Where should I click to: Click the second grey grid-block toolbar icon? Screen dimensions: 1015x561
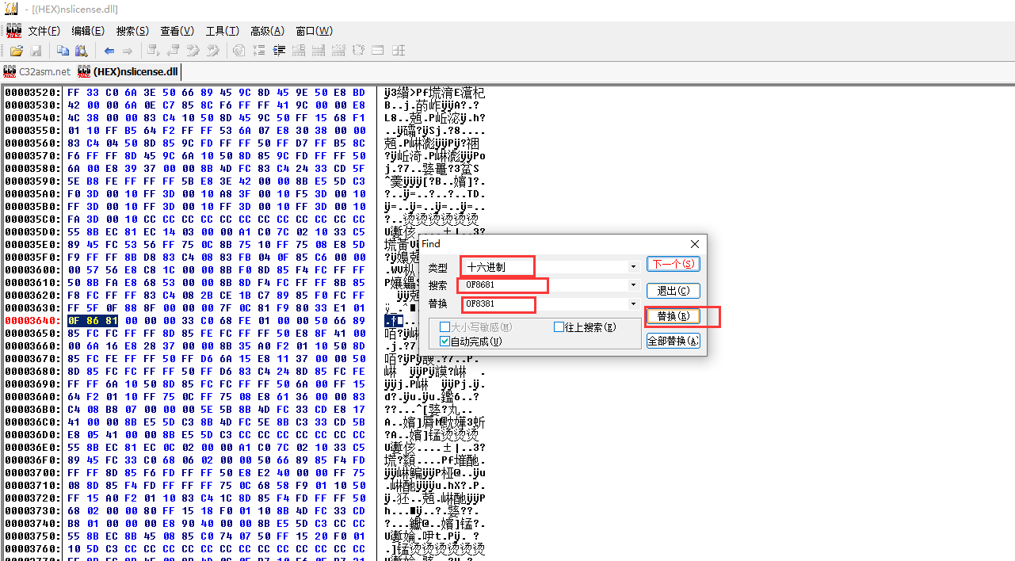click(319, 51)
